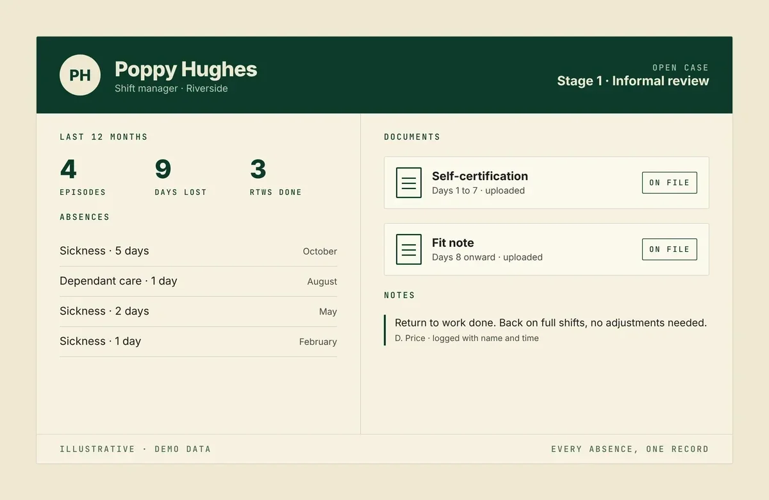Click the October month label
Screen dimensions: 769x500
pos(320,251)
